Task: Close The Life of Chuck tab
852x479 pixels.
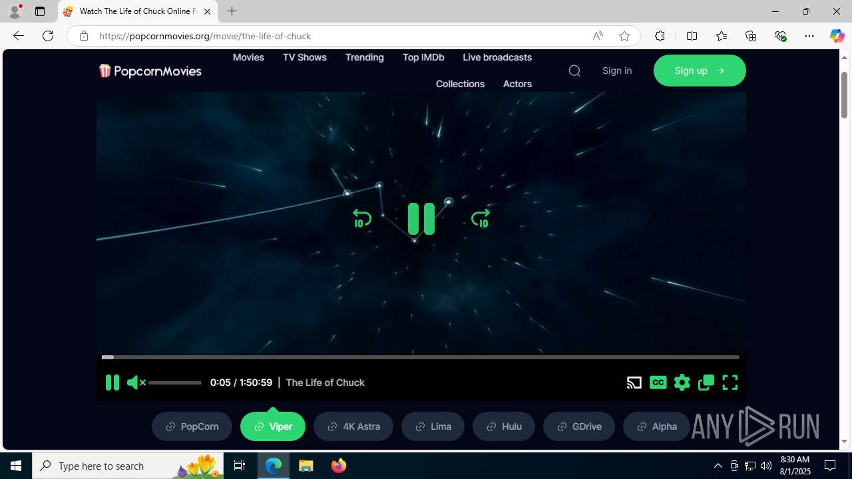Action: pos(207,11)
